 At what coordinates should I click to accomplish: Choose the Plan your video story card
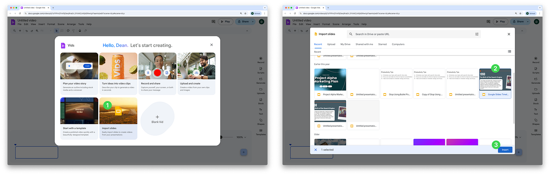[x=79, y=74]
